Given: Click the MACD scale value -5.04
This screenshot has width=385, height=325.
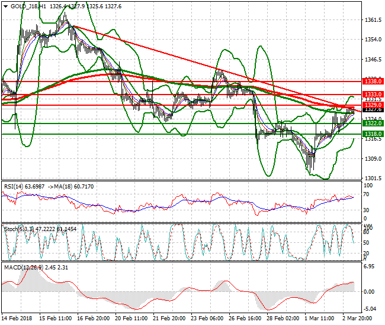Looking at the screenshot, I should [x=369, y=309].
